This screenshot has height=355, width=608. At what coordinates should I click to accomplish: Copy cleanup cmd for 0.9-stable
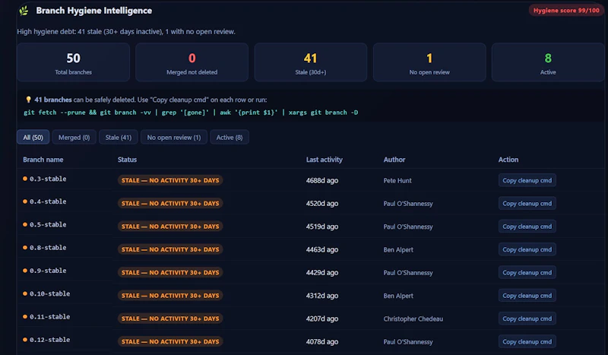coord(527,273)
